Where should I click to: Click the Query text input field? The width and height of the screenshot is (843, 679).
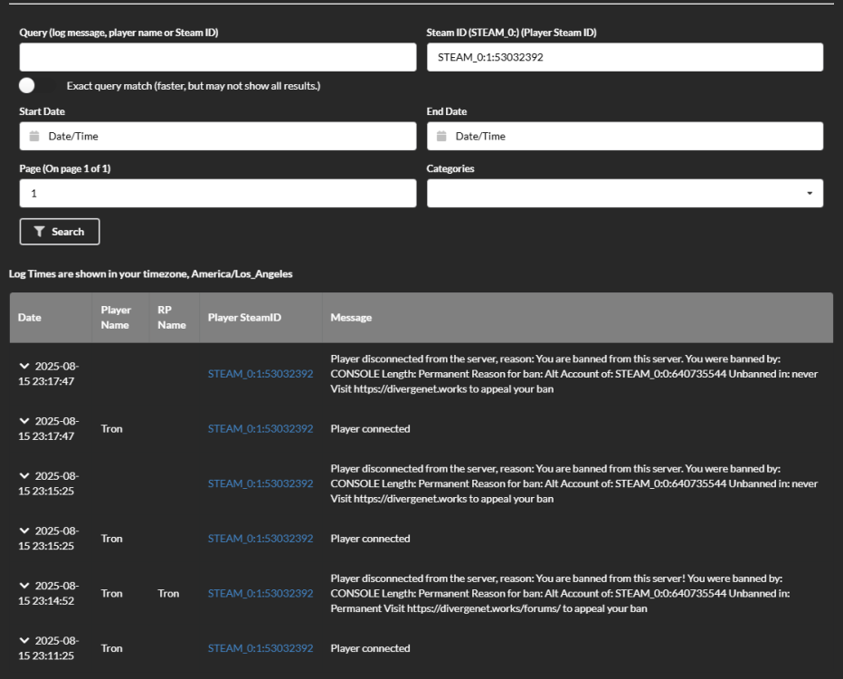217,57
